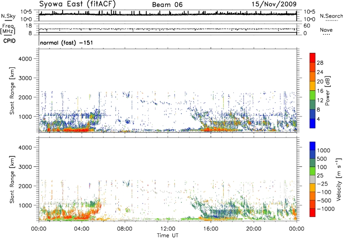Click the date '15/Nov/2009'
The width and height of the screenshot is (343, 238).
(274, 4)
